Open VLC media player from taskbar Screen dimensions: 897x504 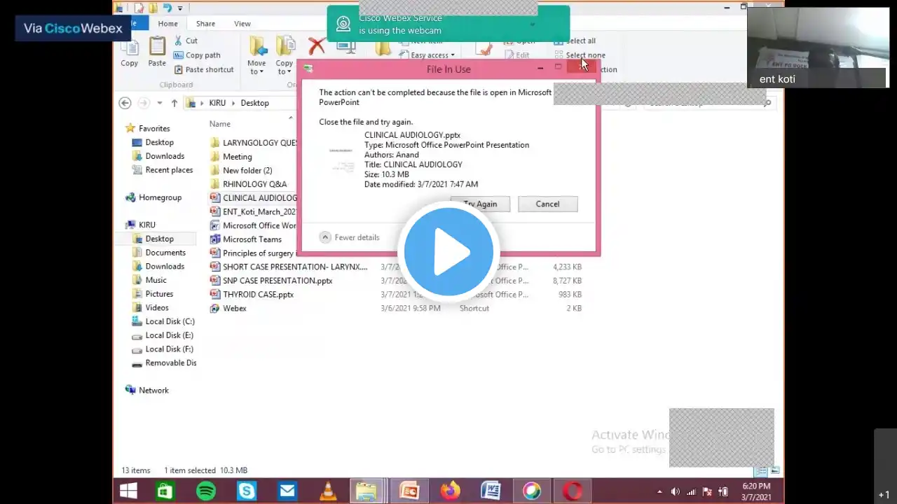(327, 491)
